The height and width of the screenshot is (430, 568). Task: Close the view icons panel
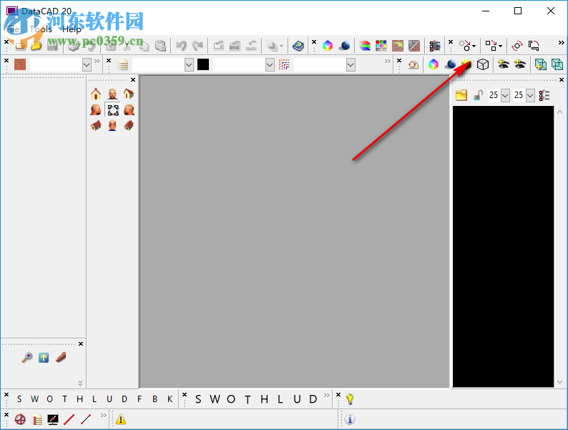pos(133,79)
